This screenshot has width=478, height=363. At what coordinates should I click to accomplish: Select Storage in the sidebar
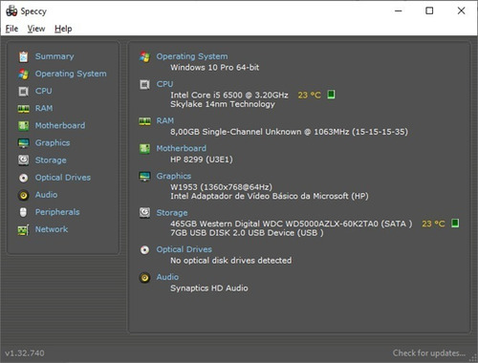51,160
